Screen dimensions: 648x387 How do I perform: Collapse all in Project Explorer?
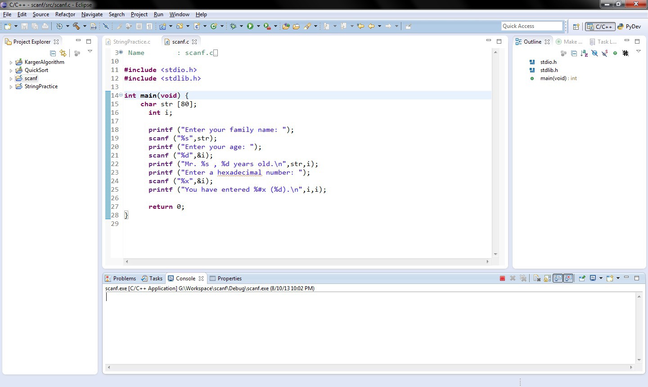click(x=53, y=53)
